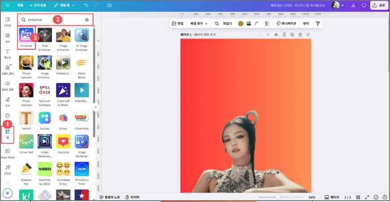Open the AI Image Enhancer app
The width and height of the screenshot is (390, 202).
point(82,39)
